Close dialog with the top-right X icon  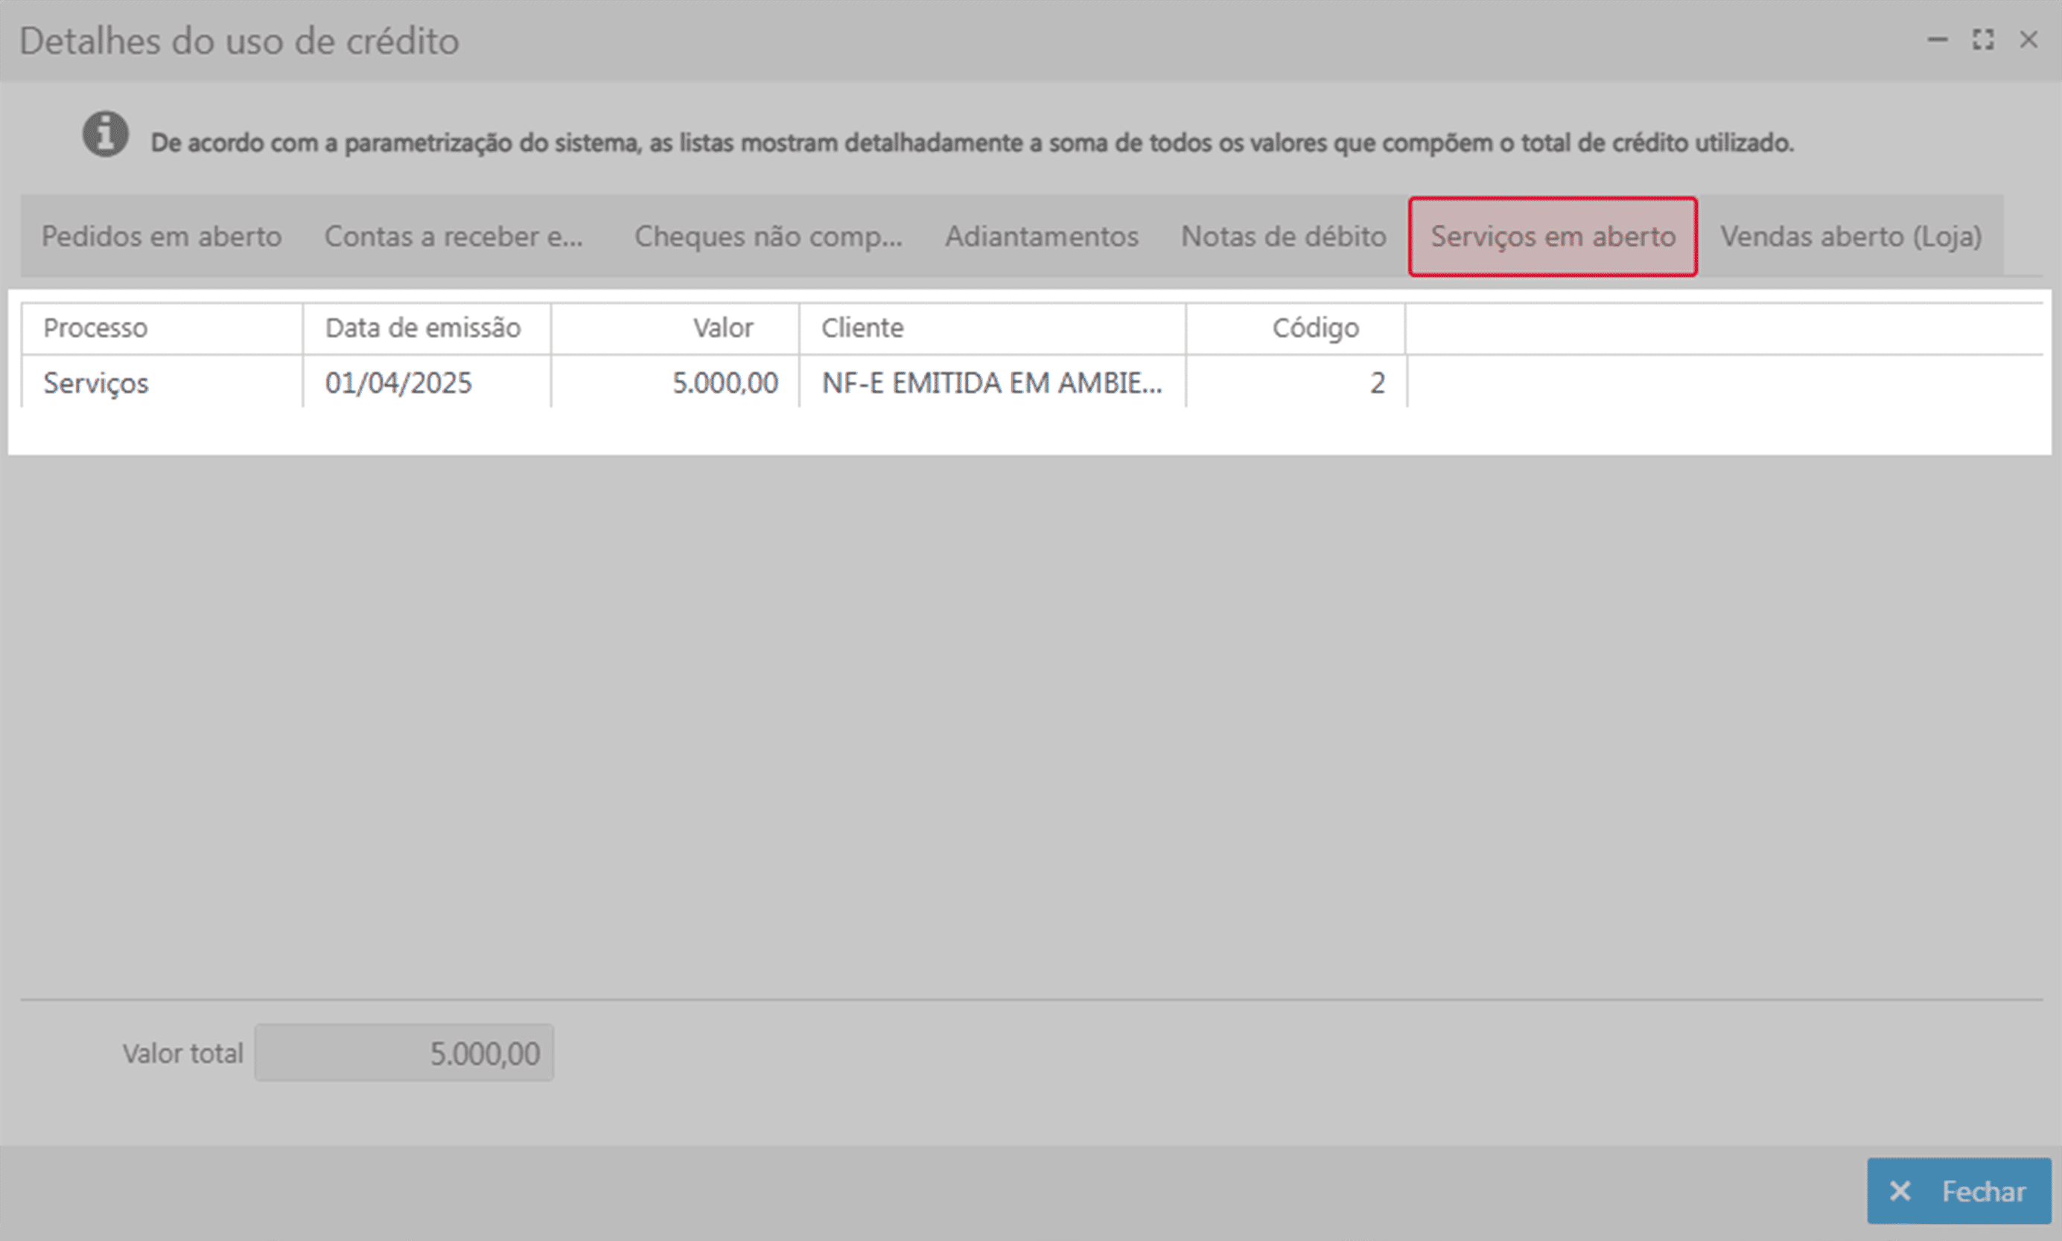point(2028,39)
